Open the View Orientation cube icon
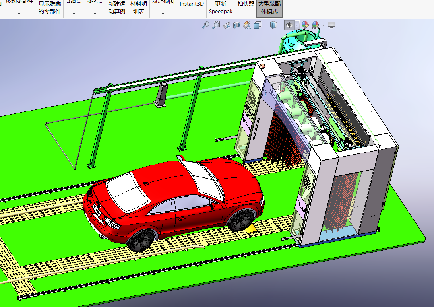This screenshot has width=434, height=307. 257,25
